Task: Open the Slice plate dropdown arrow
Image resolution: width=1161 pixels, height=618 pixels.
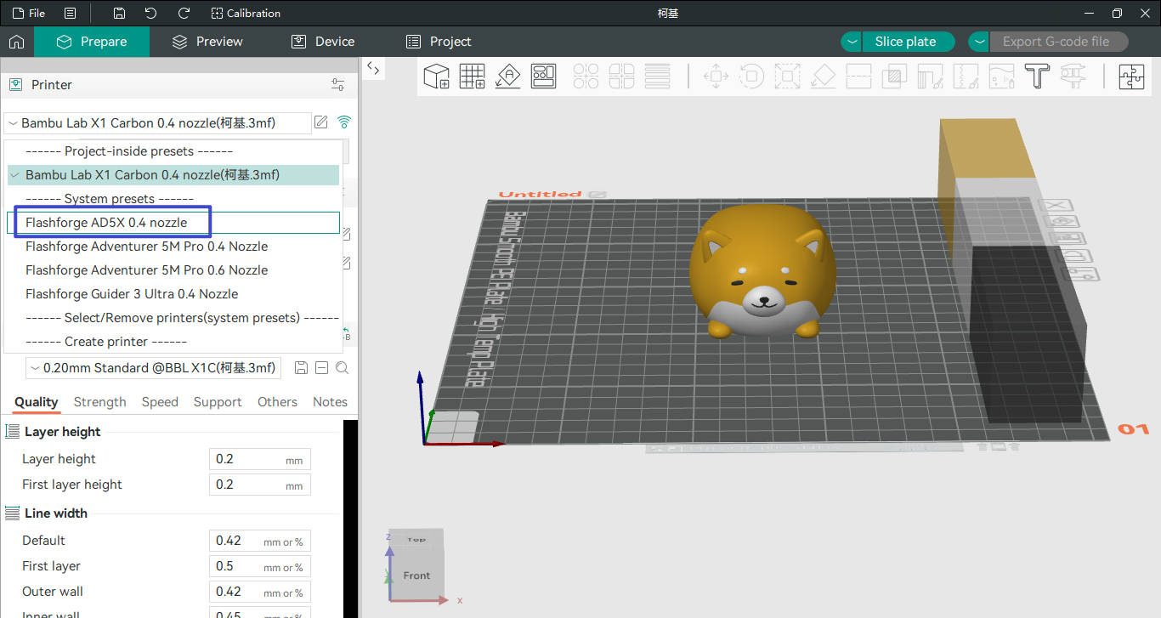Action: point(852,42)
